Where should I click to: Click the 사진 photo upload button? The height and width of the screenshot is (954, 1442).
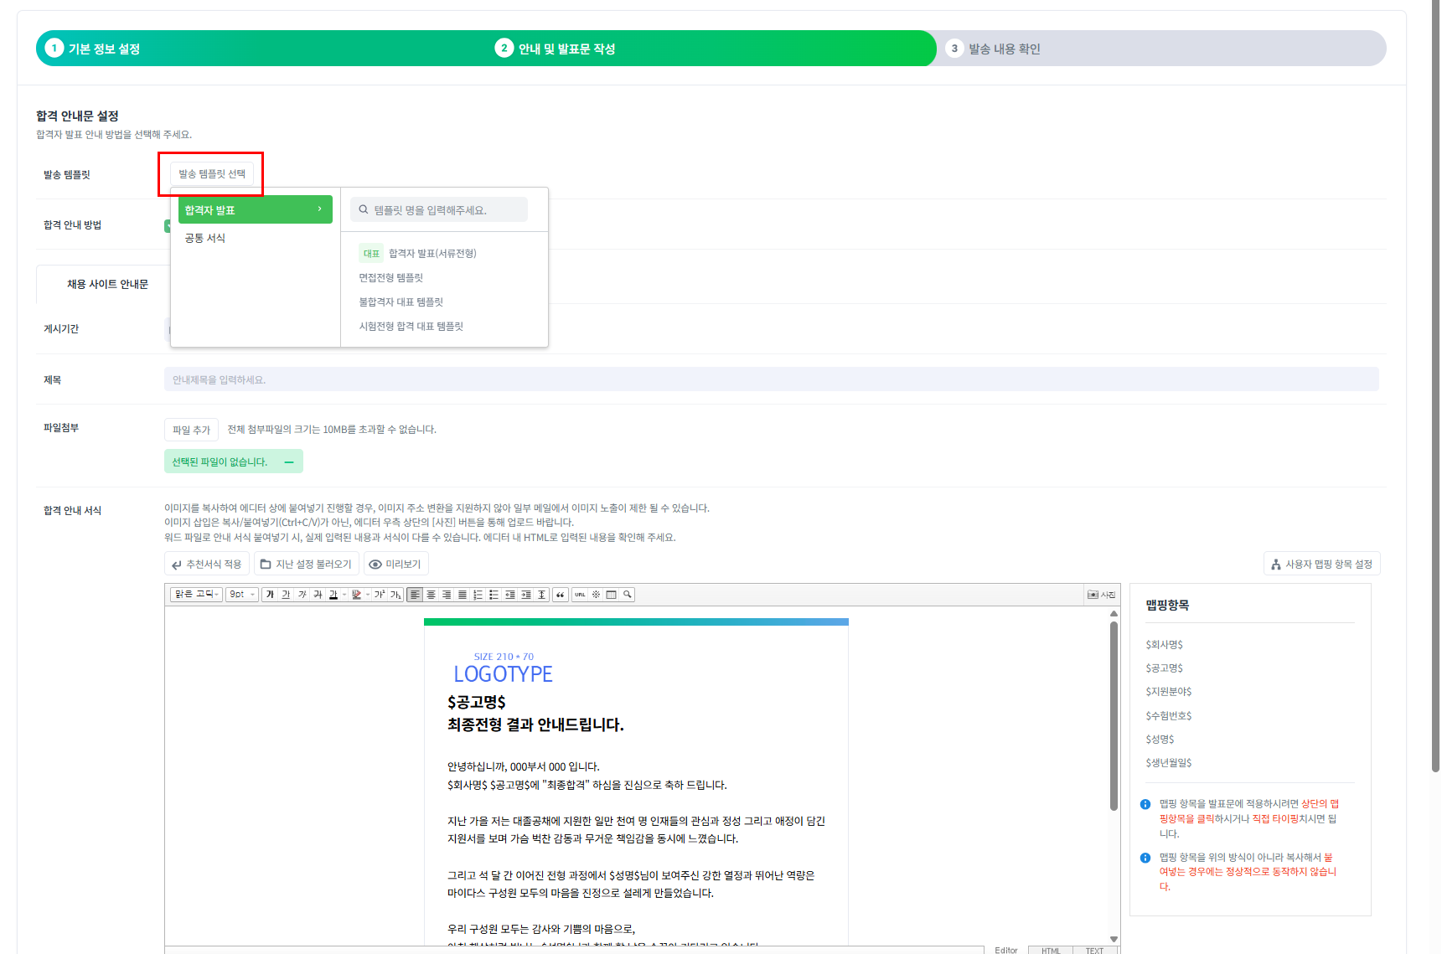tap(1101, 595)
